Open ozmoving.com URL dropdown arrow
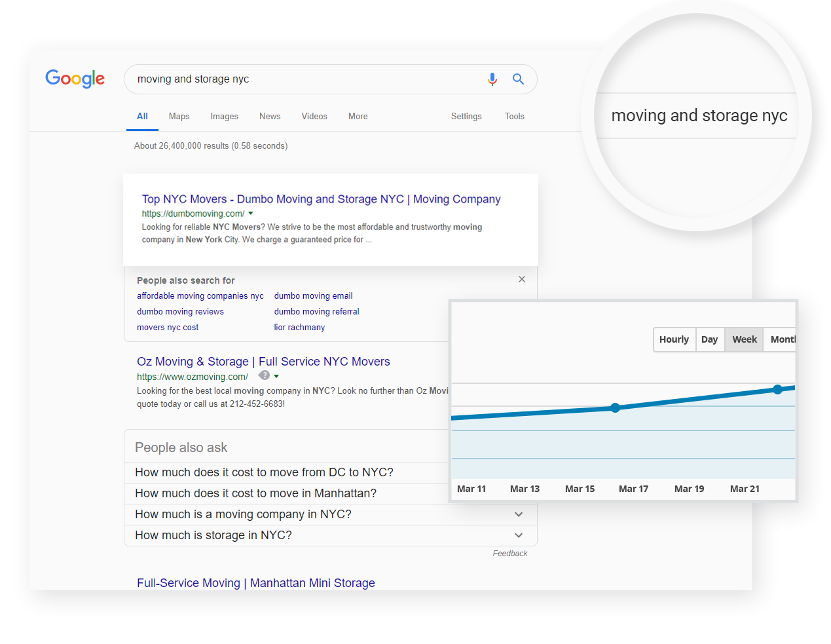 276,377
